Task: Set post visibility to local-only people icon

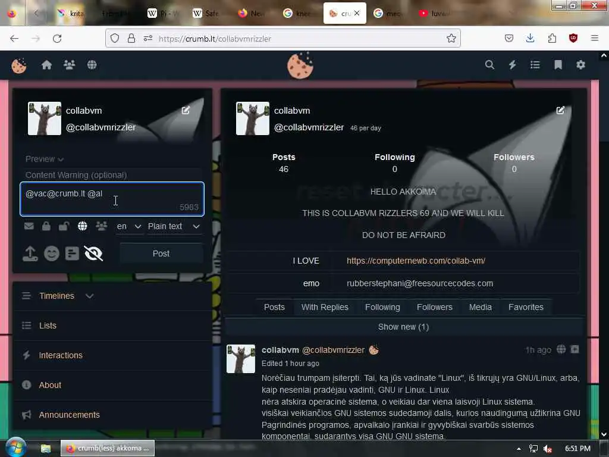Action: (x=101, y=226)
